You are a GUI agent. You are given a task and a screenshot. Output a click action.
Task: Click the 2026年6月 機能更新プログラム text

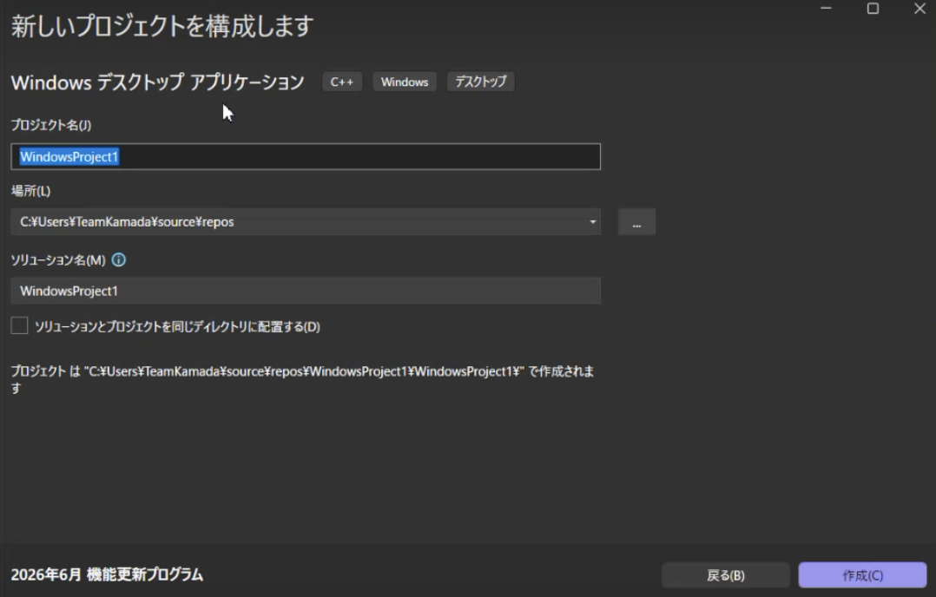click(107, 575)
